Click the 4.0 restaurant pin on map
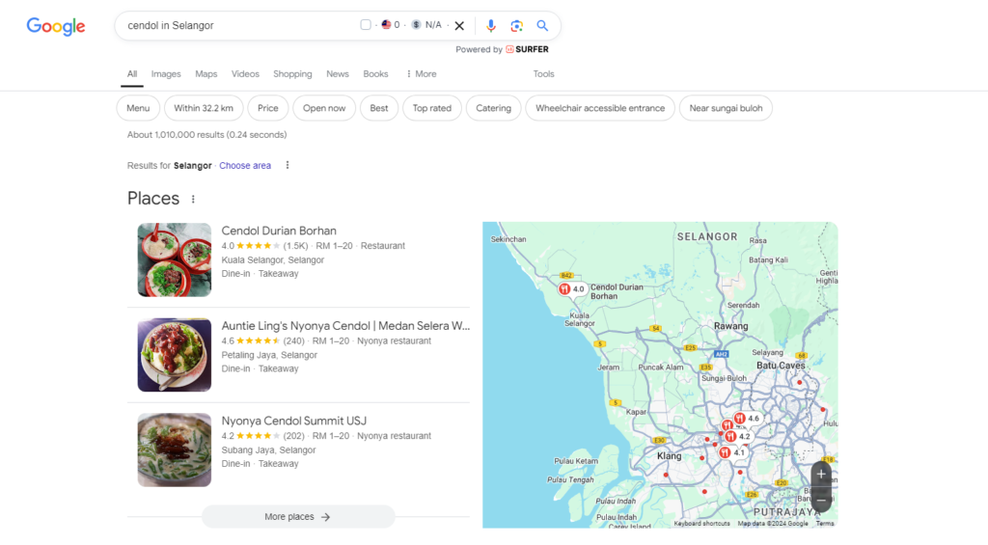This screenshot has height=545, width=988. [571, 289]
